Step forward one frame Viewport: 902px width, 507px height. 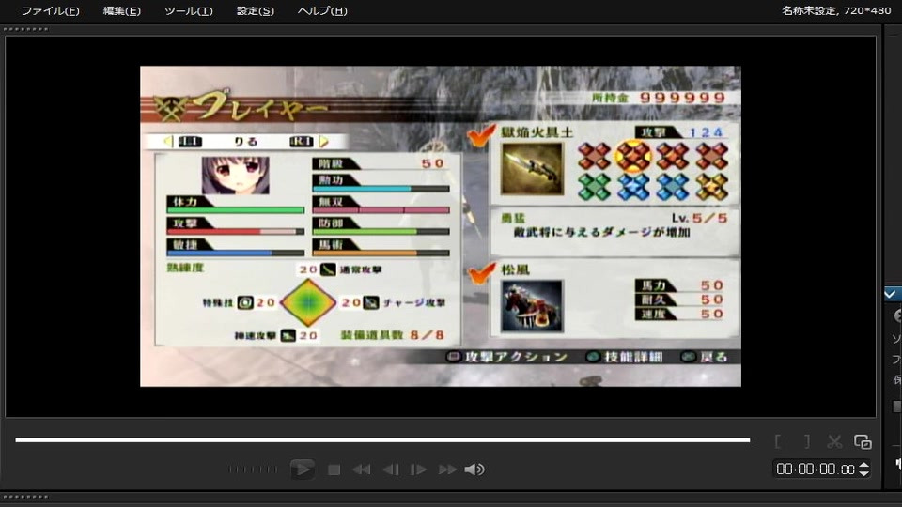pos(418,469)
